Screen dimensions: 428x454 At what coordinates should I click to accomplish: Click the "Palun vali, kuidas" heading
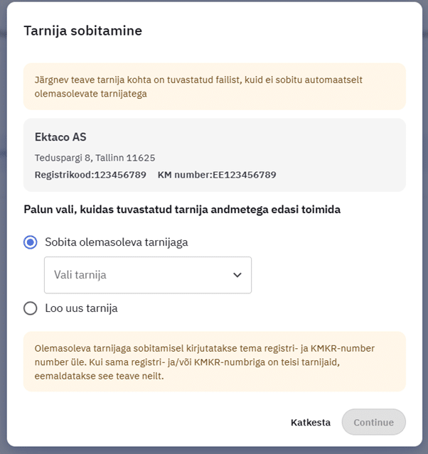pyautogui.click(x=182, y=210)
